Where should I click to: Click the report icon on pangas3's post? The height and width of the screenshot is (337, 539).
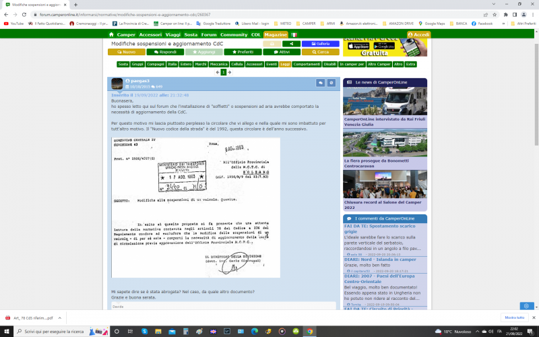click(331, 83)
